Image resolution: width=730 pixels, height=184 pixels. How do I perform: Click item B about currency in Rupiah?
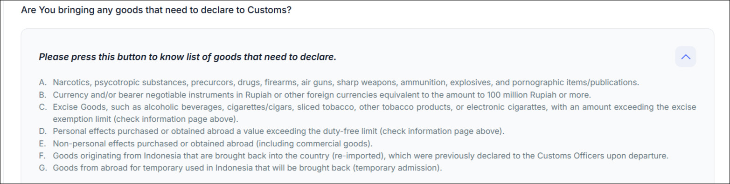(322, 95)
